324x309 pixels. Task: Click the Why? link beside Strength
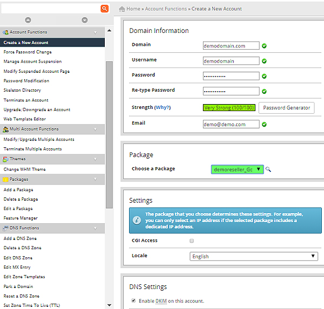tap(163, 107)
